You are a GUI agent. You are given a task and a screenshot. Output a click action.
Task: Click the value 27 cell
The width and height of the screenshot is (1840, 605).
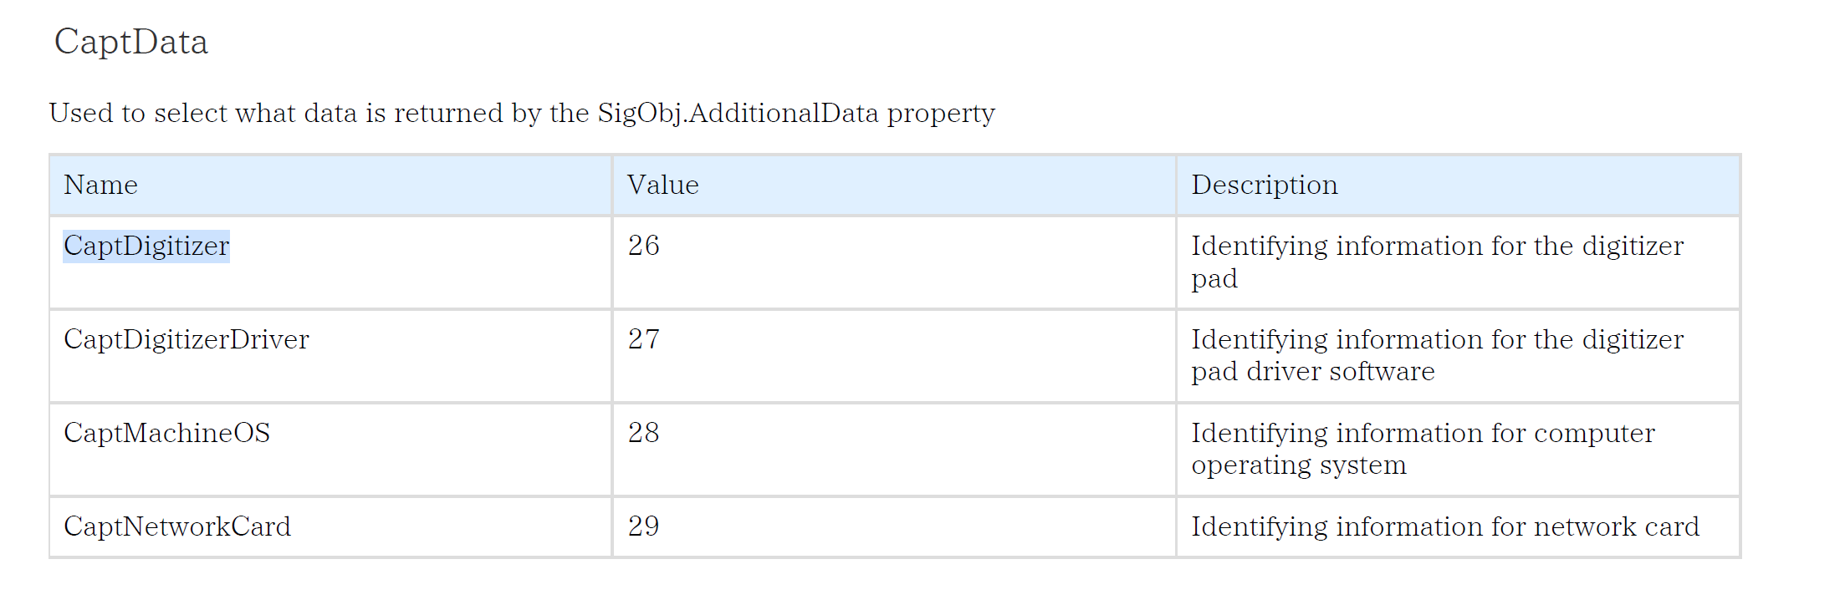coord(643,339)
